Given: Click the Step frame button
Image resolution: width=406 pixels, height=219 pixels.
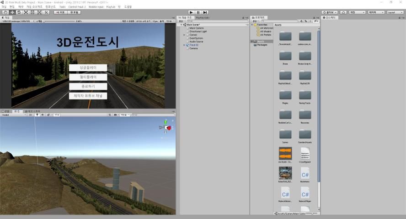Looking at the screenshot, I should point(205,12).
